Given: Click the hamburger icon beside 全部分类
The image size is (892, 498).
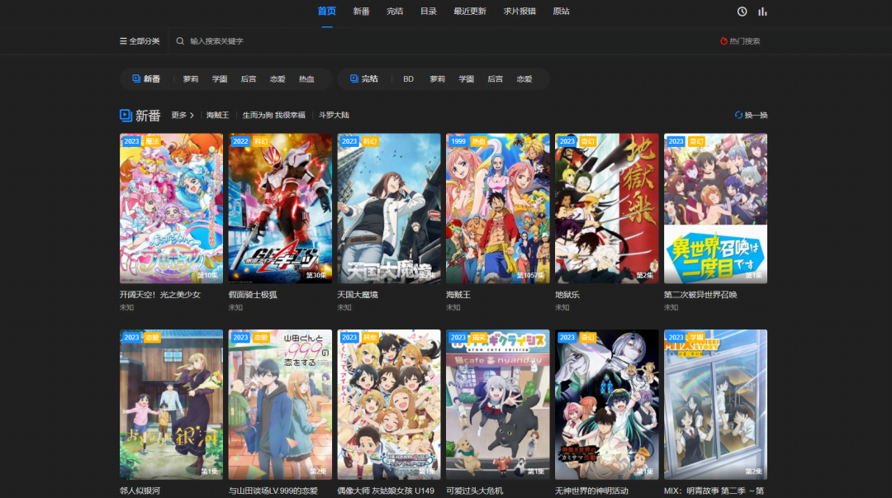Looking at the screenshot, I should pyautogui.click(x=124, y=41).
